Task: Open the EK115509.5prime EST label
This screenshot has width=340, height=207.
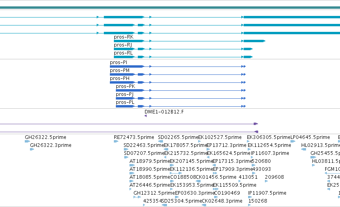Action: (x=235, y=186)
